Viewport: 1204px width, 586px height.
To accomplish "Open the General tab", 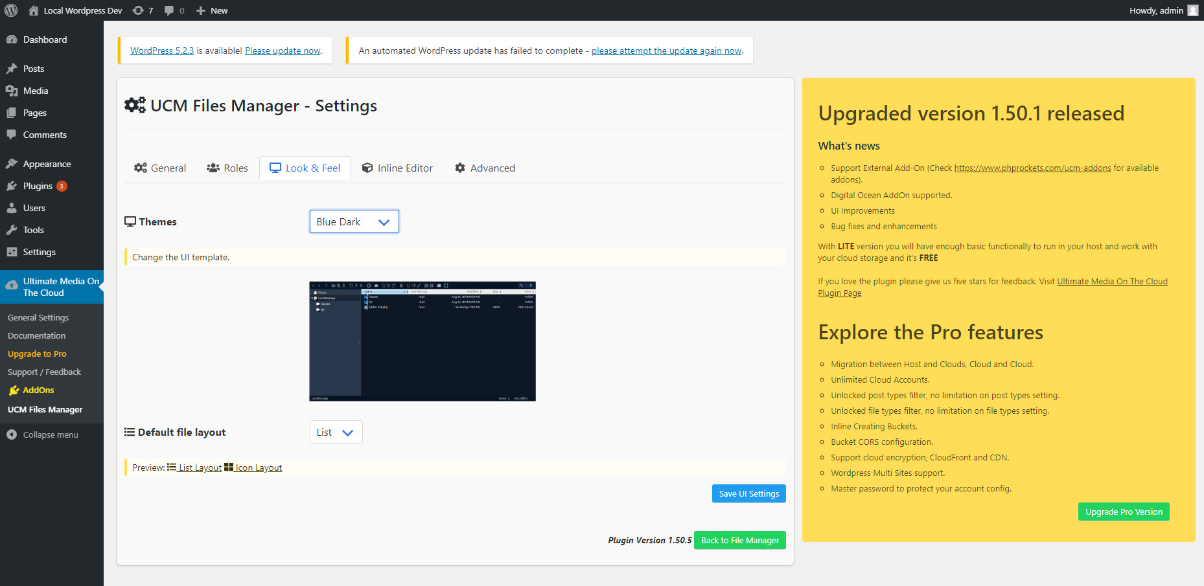I will [160, 168].
